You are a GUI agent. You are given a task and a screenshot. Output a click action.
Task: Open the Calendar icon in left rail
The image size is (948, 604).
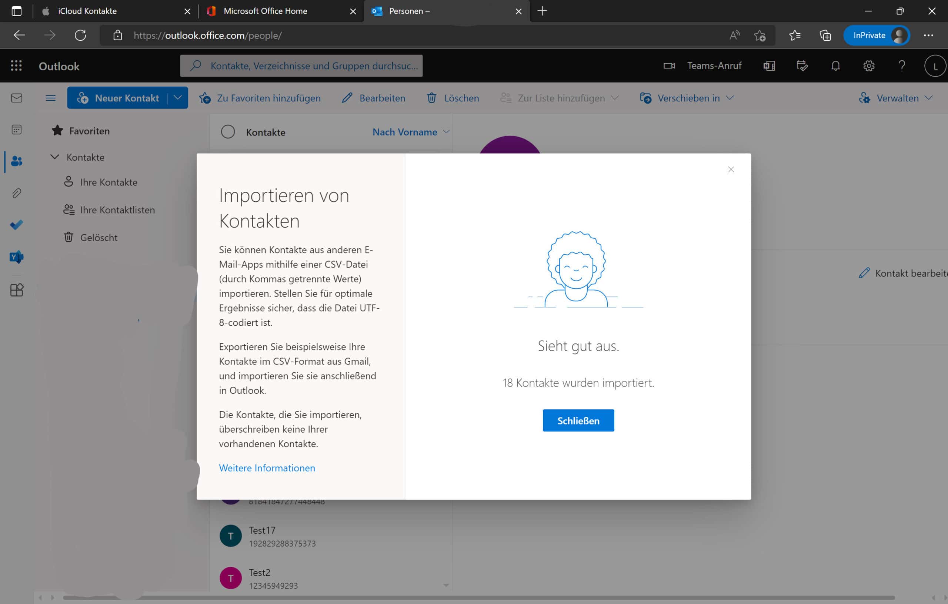pyautogui.click(x=17, y=130)
